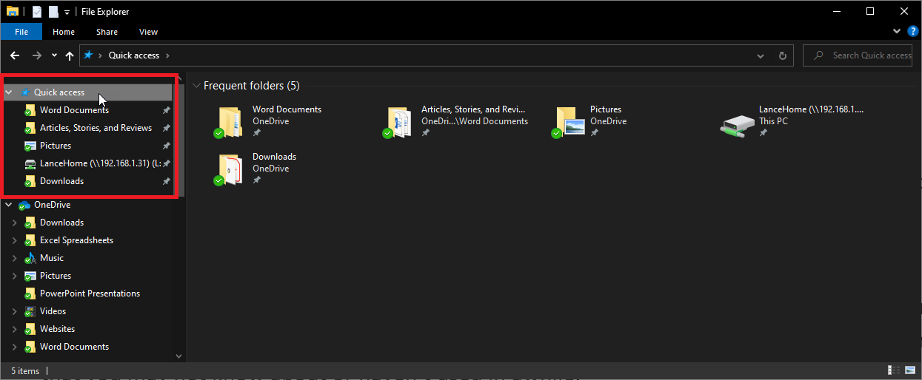Screen dimensions: 922x380
Task: Open Word Documents under Quick access
Action: [74, 110]
